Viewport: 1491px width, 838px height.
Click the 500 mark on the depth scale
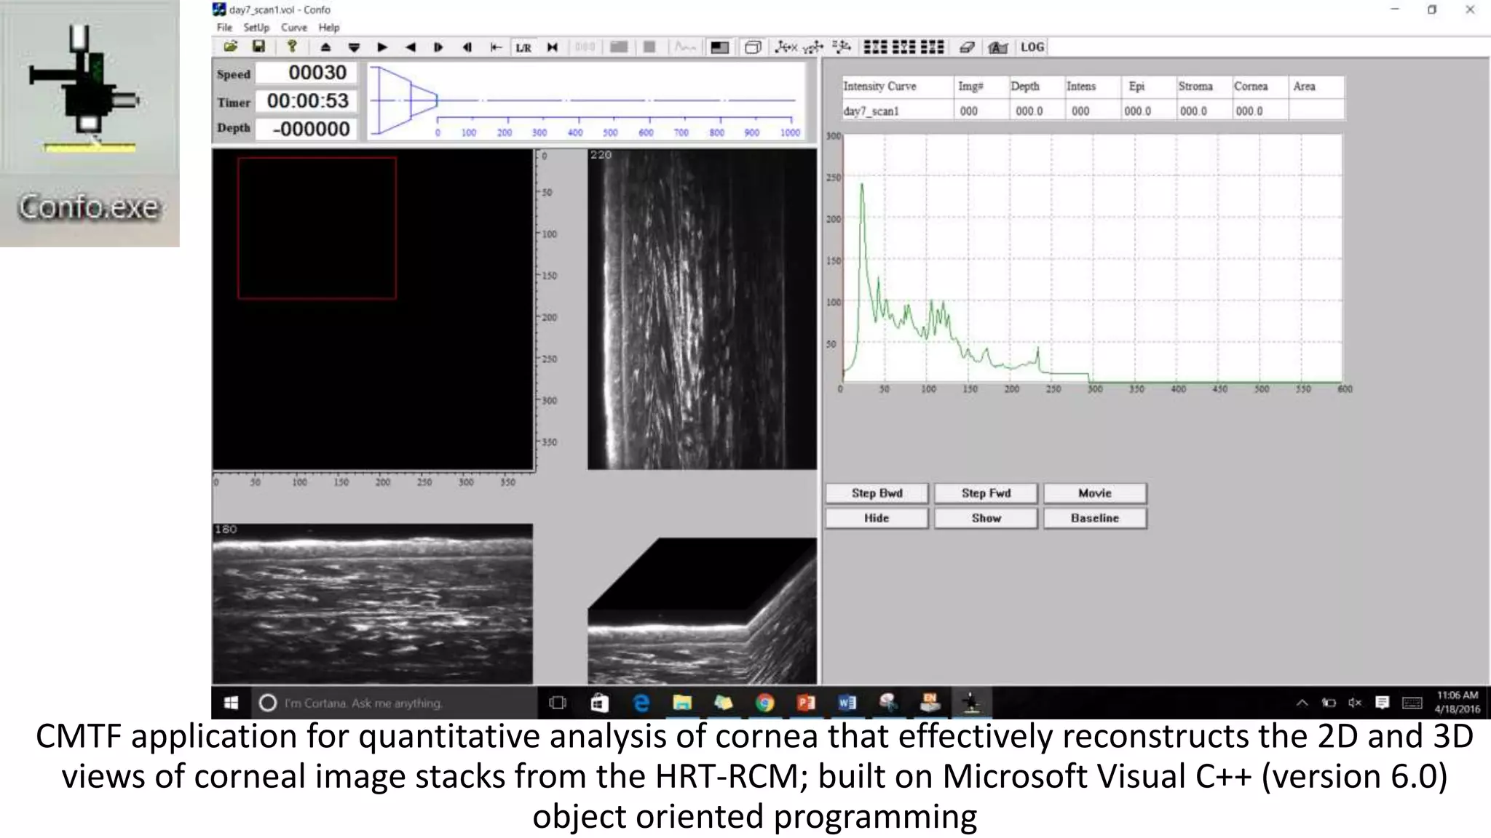[611, 132]
